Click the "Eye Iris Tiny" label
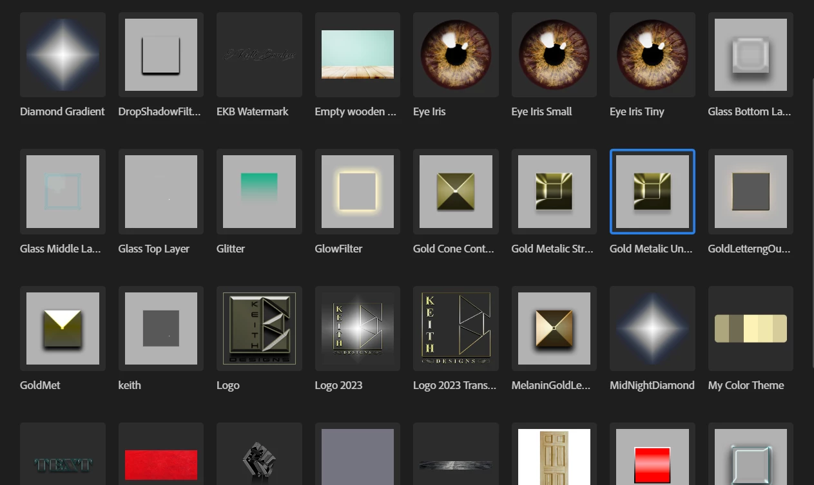Screen dimensions: 814x485 (637, 111)
